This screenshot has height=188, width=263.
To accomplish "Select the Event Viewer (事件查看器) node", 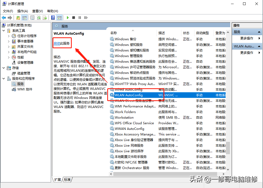I will [25, 41].
